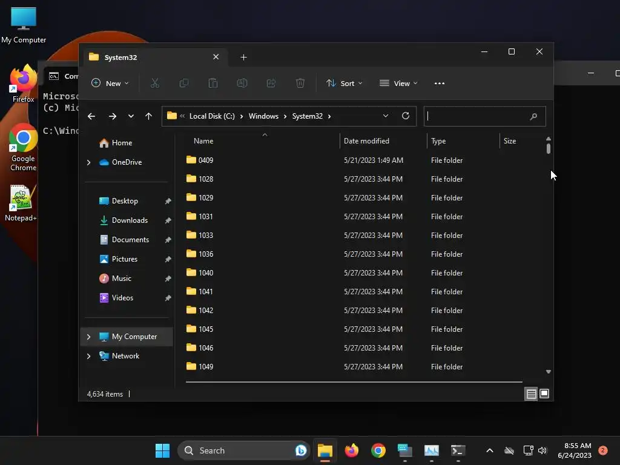Go forward with the right arrow
The height and width of the screenshot is (465, 620).
112,116
